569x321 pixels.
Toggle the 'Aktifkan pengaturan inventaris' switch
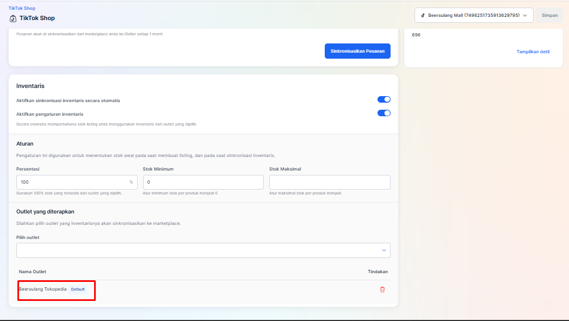click(384, 113)
